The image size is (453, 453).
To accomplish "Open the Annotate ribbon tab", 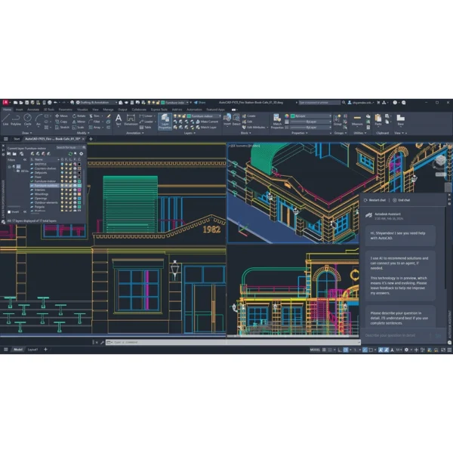I will click(33, 109).
